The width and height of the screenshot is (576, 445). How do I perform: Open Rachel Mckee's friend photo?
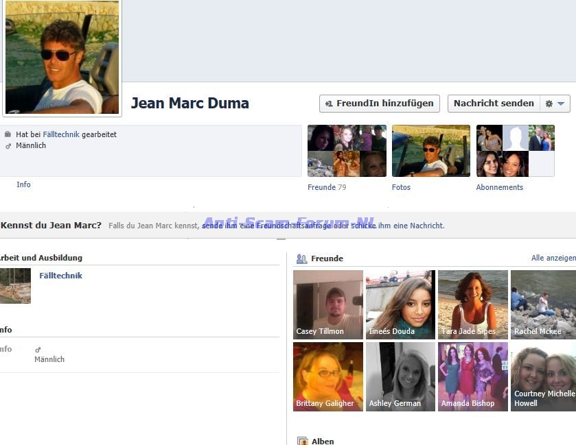coord(543,304)
